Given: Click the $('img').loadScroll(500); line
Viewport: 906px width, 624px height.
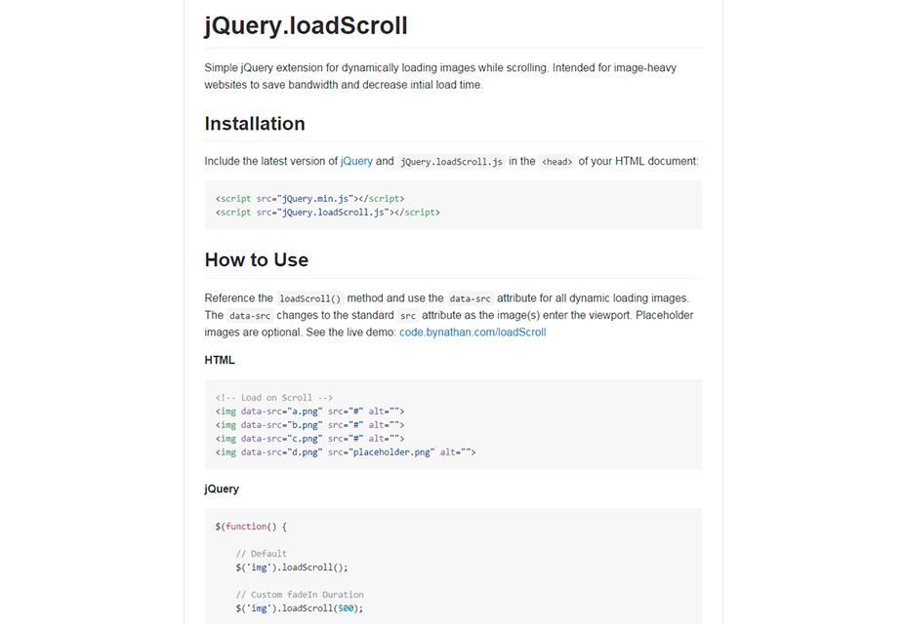Looking at the screenshot, I should [x=300, y=608].
